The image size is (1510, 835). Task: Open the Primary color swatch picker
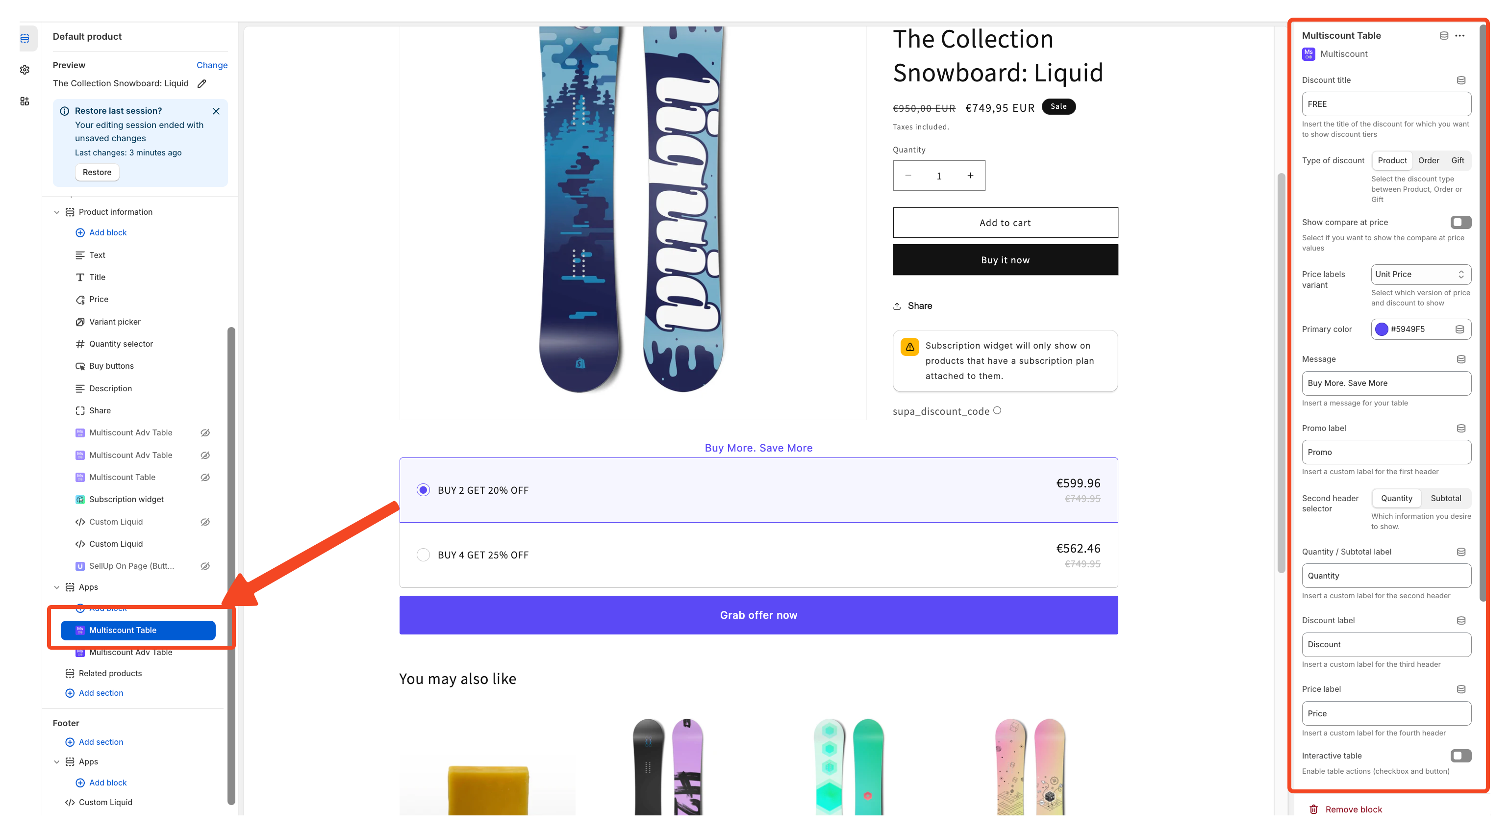(x=1381, y=329)
